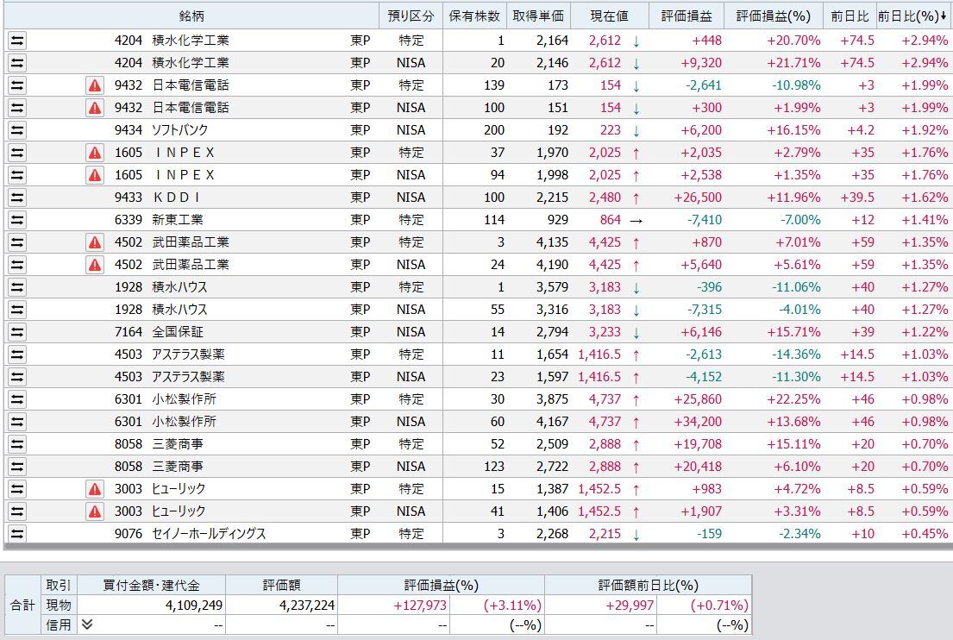Viewport: 953px width, 640px height.
Task: Click warning icon on 3003 ヒューリック NISA row
Action: (x=95, y=511)
